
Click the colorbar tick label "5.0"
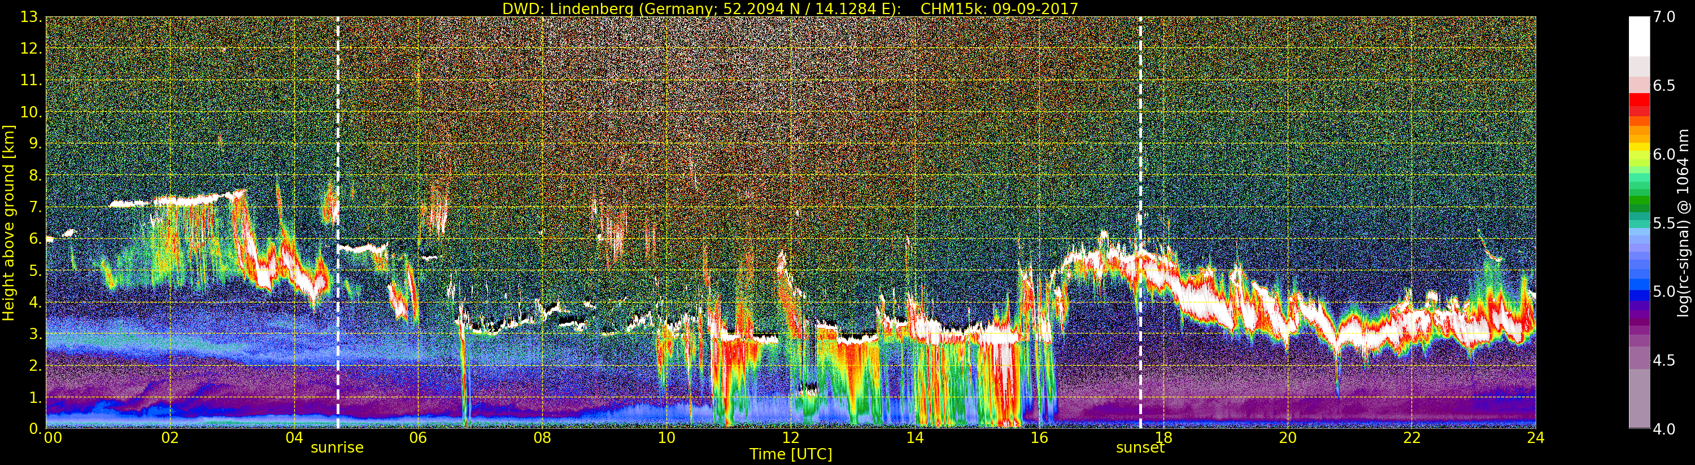(x=1664, y=291)
